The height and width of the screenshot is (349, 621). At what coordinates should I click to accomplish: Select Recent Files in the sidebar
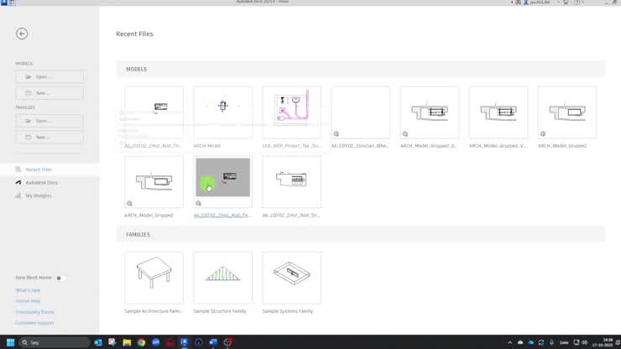39,169
